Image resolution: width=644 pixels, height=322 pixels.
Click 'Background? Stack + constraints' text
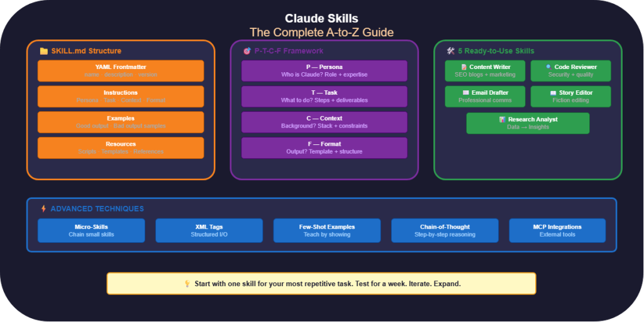pyautogui.click(x=325, y=126)
